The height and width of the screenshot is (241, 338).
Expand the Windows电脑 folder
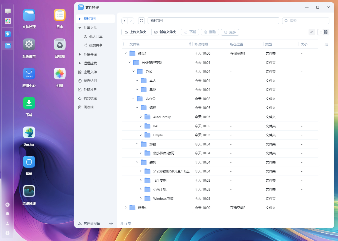tap(141, 198)
